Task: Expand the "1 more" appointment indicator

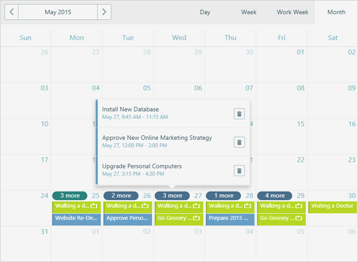Action: 223,195
